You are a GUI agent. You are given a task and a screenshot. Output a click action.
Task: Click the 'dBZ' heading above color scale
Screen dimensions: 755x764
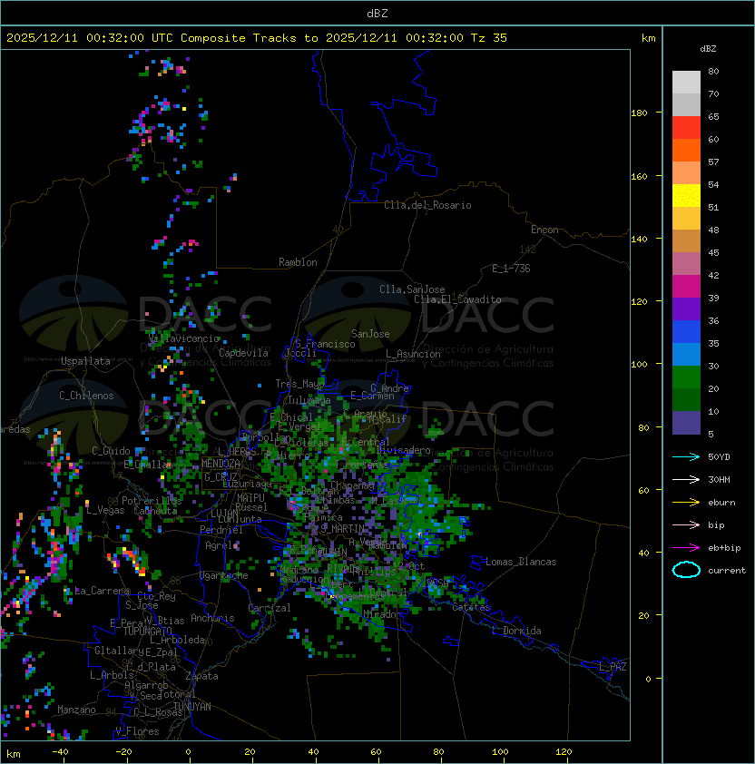click(708, 49)
